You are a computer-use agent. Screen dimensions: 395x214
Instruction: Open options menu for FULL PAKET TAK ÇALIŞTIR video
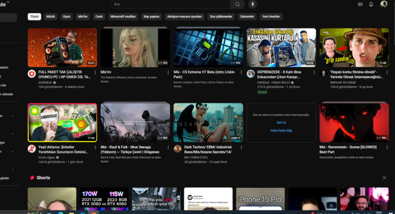tap(95, 72)
